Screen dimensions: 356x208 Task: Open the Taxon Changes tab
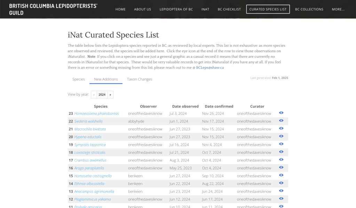pyautogui.click(x=140, y=79)
